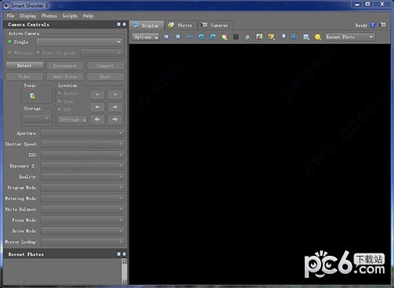
Task: Expand the Aperture dropdown
Action: (82, 133)
